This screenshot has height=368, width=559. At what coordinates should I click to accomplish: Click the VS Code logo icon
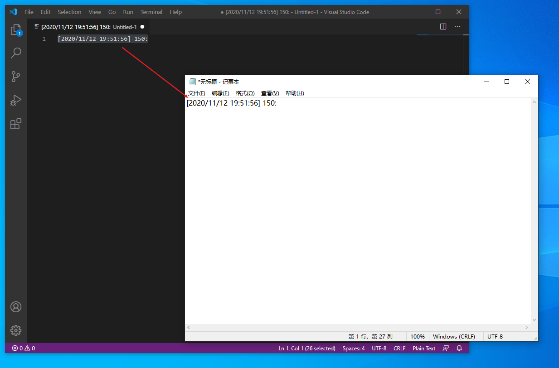(13, 12)
